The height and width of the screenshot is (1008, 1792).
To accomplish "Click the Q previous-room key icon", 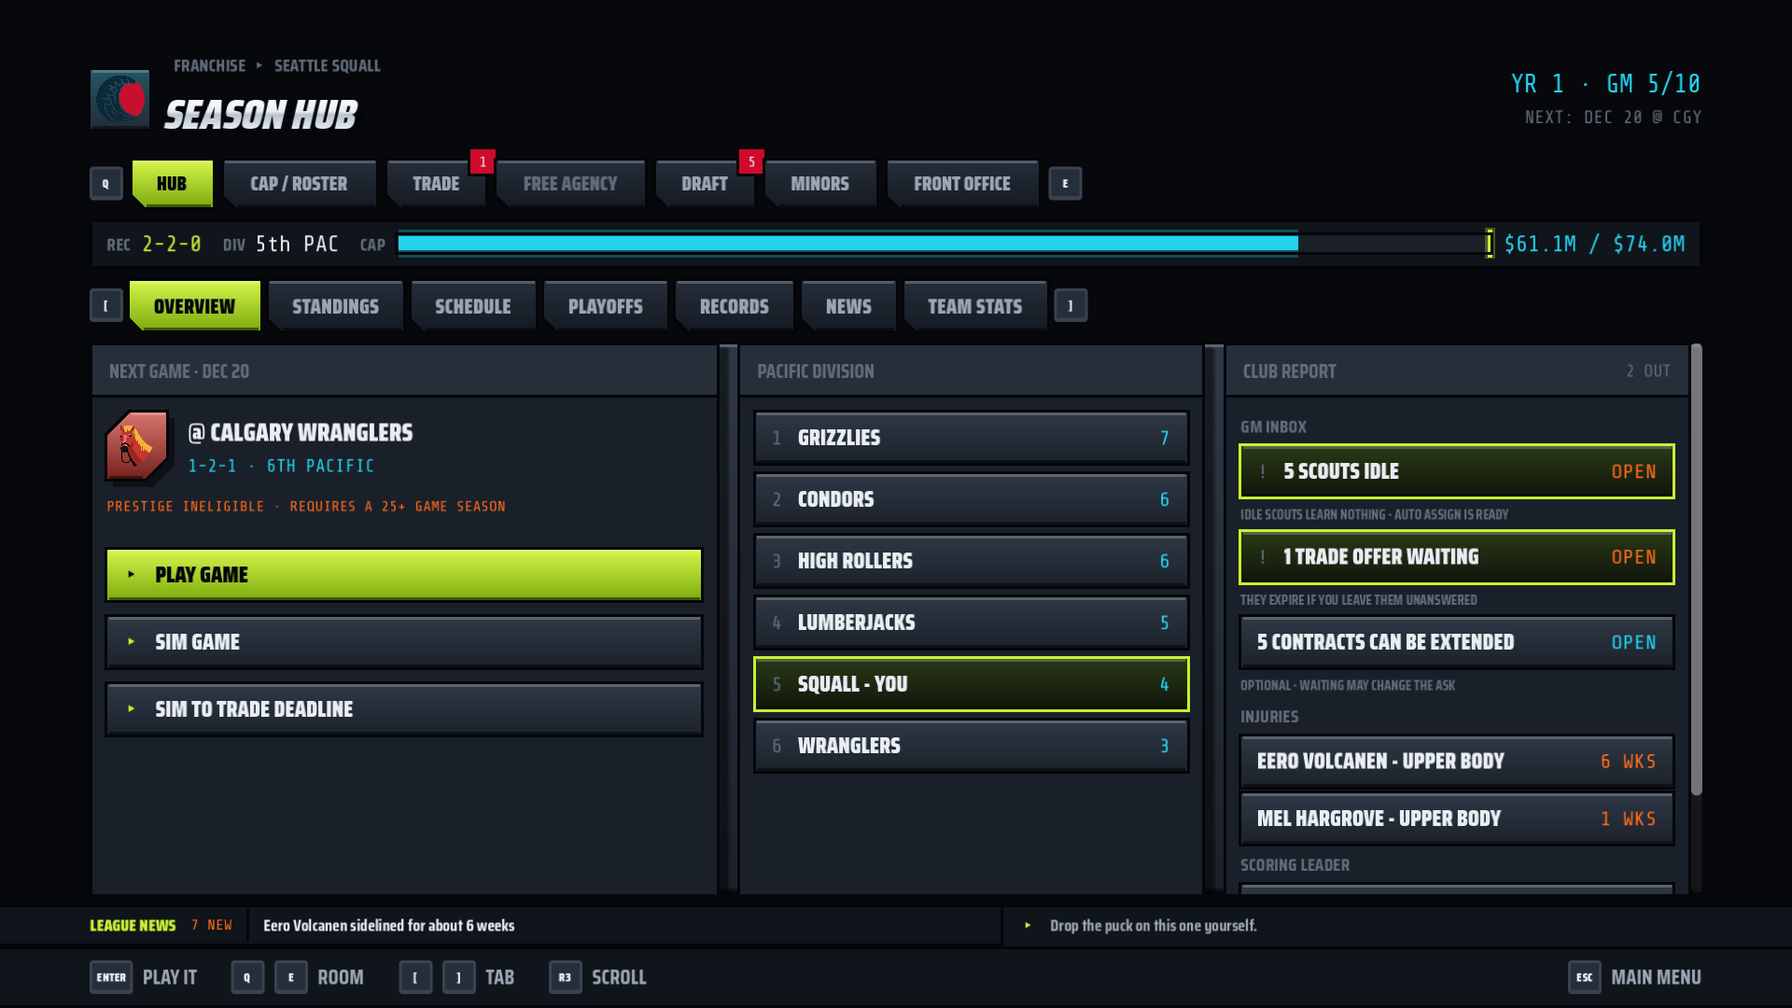I will 105,184.
